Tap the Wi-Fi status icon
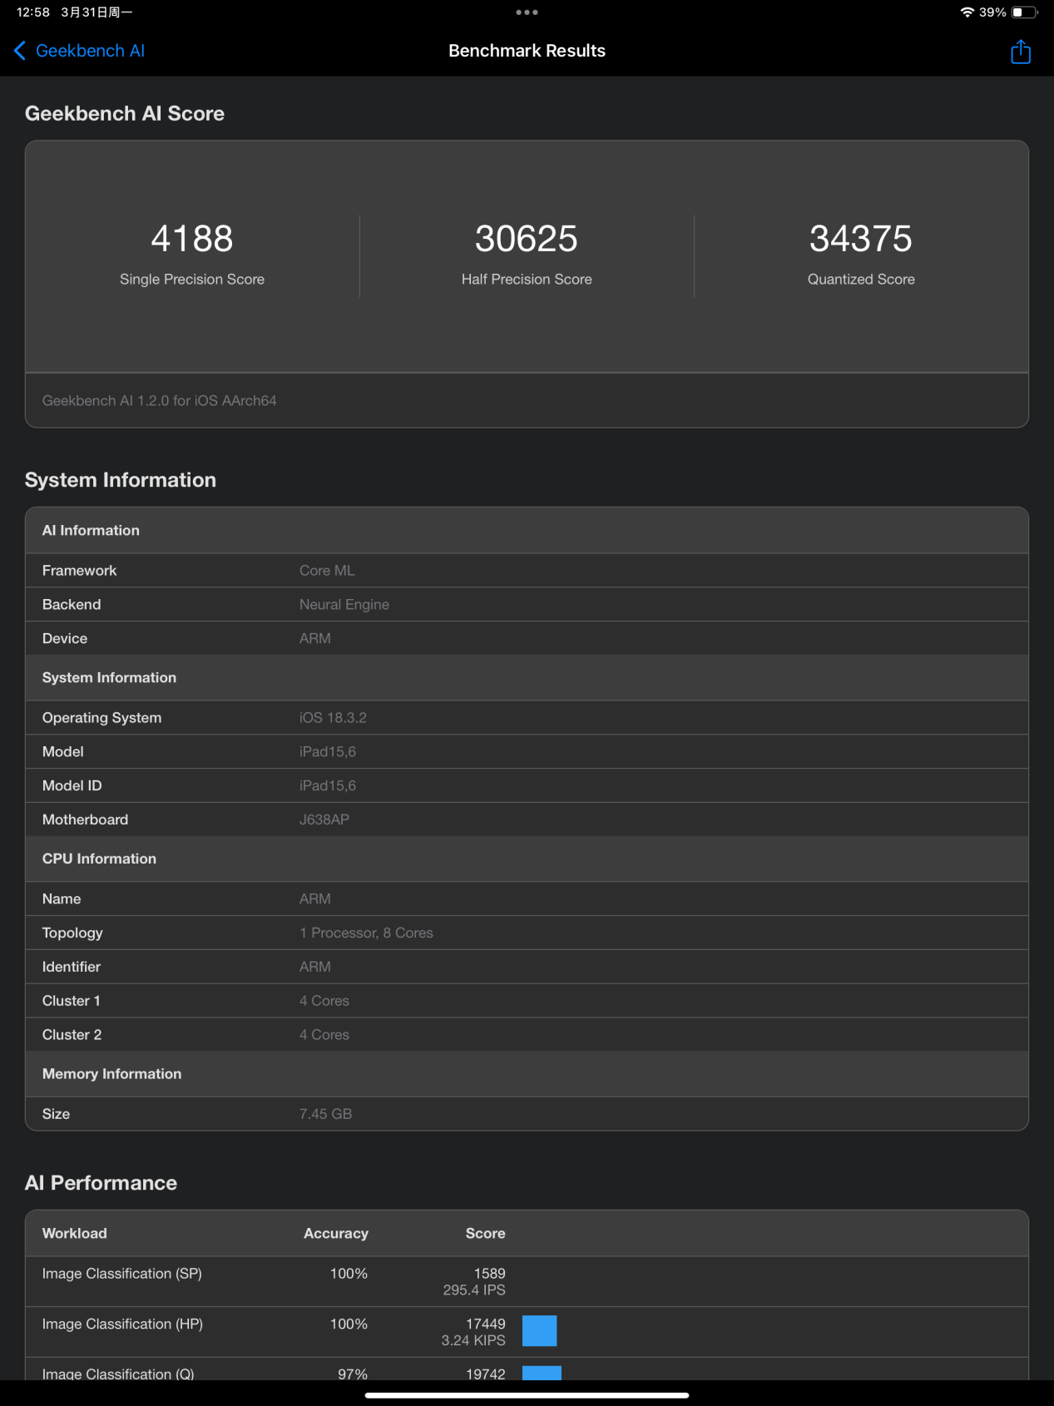This screenshot has width=1054, height=1406. tap(967, 12)
